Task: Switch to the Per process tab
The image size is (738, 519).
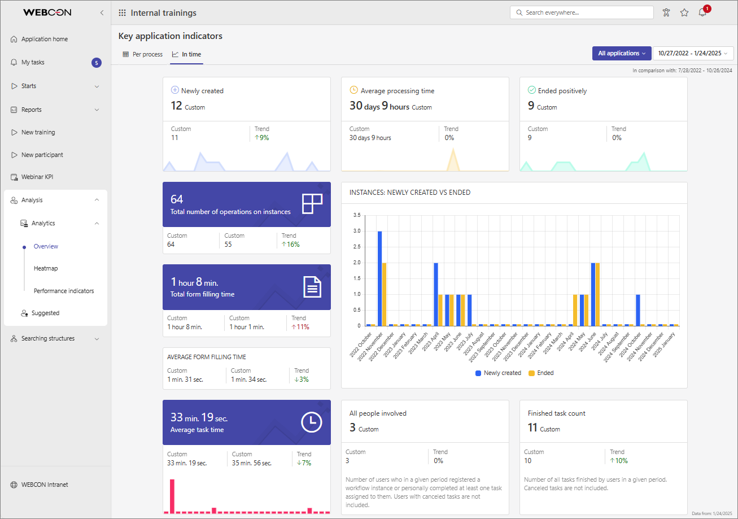Action: click(x=142, y=54)
